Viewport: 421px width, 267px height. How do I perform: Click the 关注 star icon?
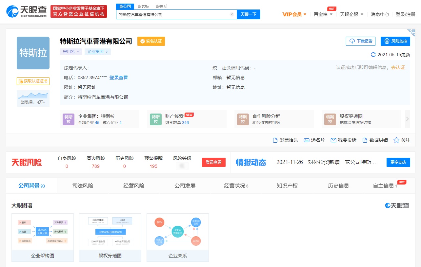point(396,140)
